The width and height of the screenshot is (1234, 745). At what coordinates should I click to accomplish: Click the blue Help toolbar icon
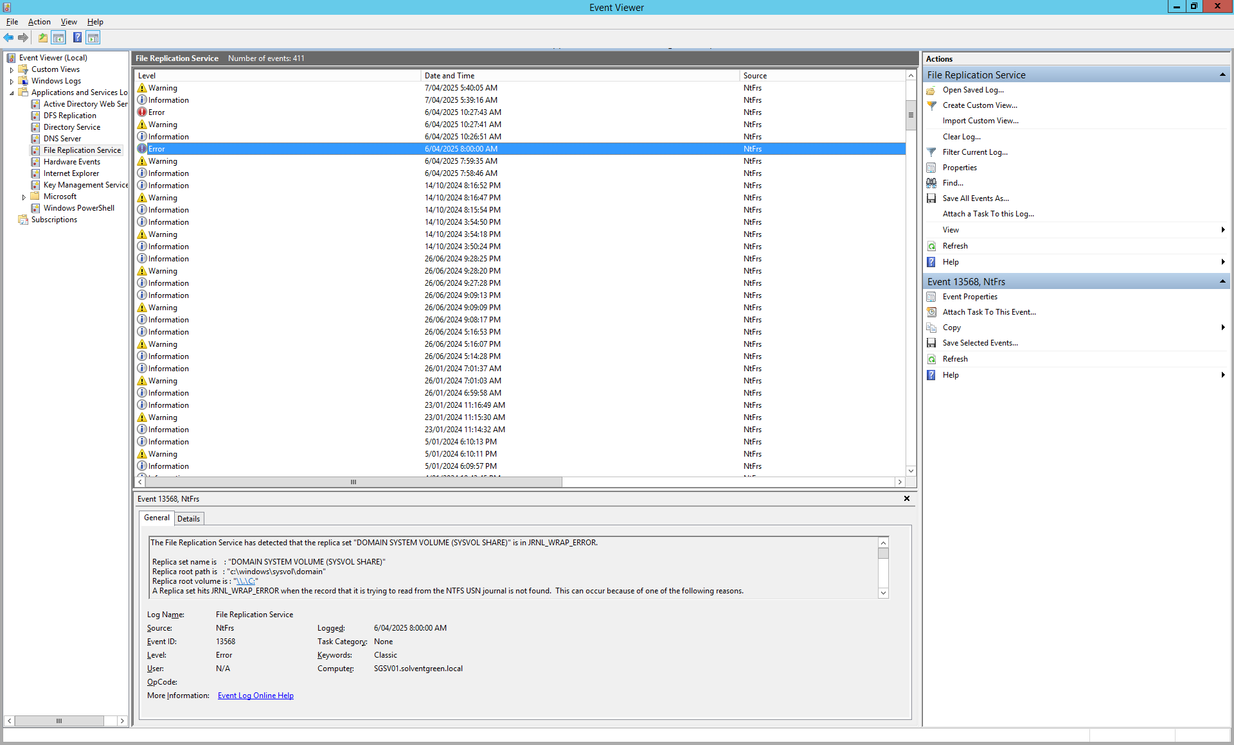(x=77, y=38)
